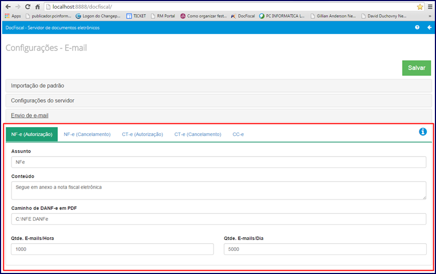
Task: Click the Qtde. E-mails/Dia field
Action: pos(325,249)
